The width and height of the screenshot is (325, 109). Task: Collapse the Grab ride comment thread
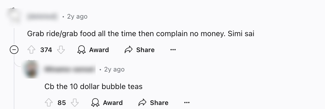point(14,50)
